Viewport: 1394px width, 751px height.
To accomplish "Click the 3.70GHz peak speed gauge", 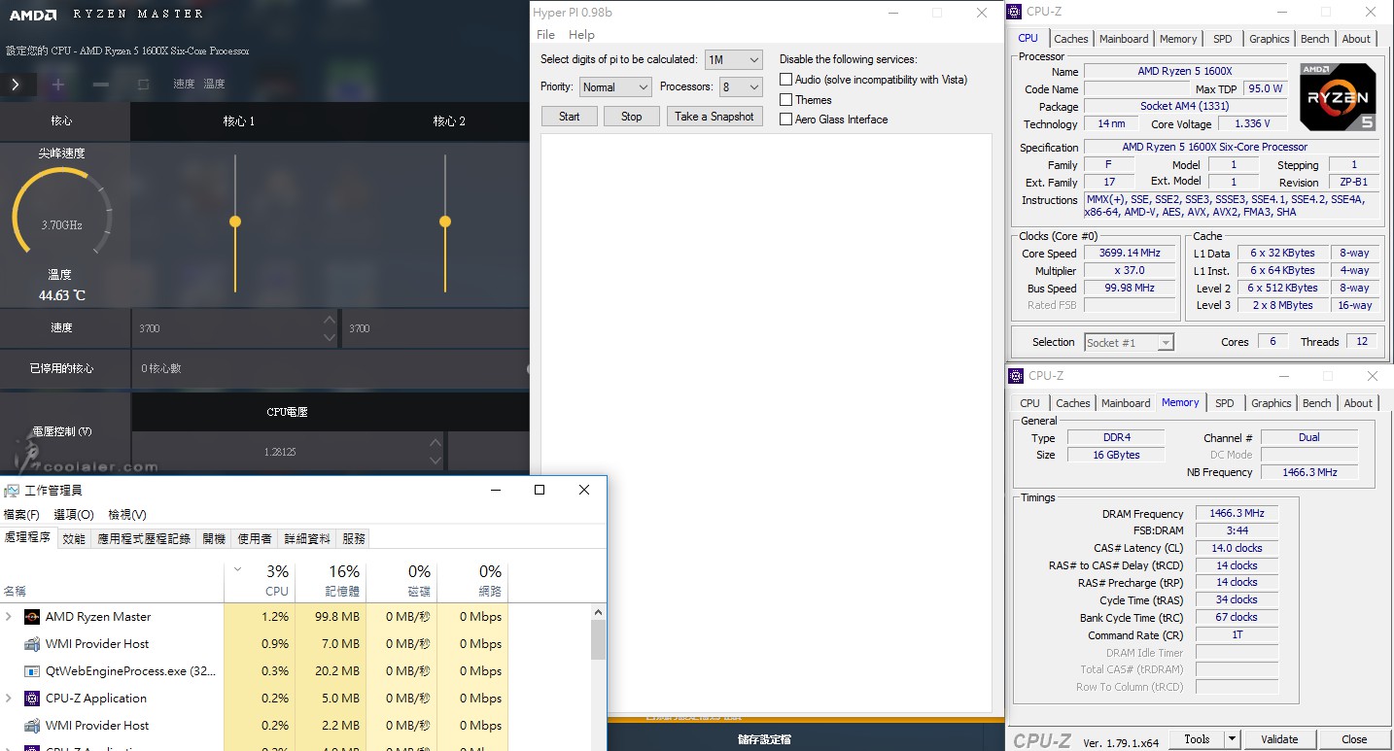I will pos(61,212).
